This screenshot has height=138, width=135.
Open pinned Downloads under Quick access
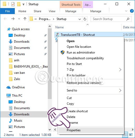pos(22,42)
